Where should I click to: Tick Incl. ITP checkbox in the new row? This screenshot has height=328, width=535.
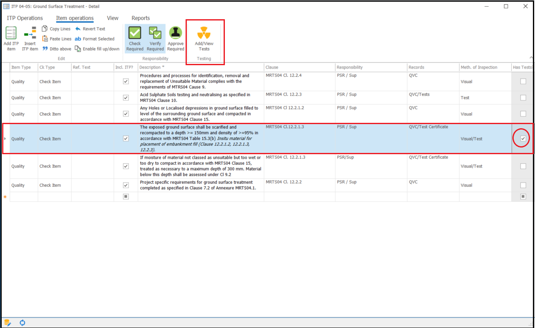(126, 196)
